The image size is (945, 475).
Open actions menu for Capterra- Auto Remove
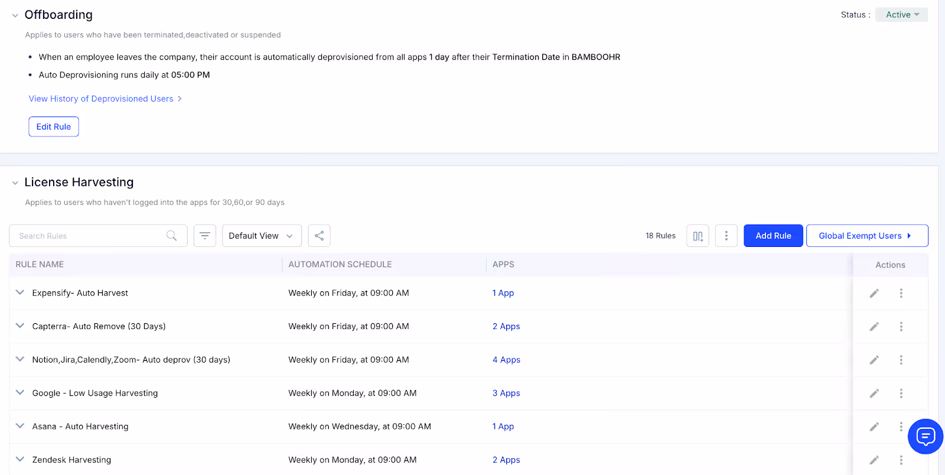[x=901, y=327]
